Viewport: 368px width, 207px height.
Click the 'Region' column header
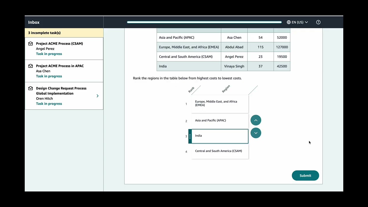pos(226,89)
